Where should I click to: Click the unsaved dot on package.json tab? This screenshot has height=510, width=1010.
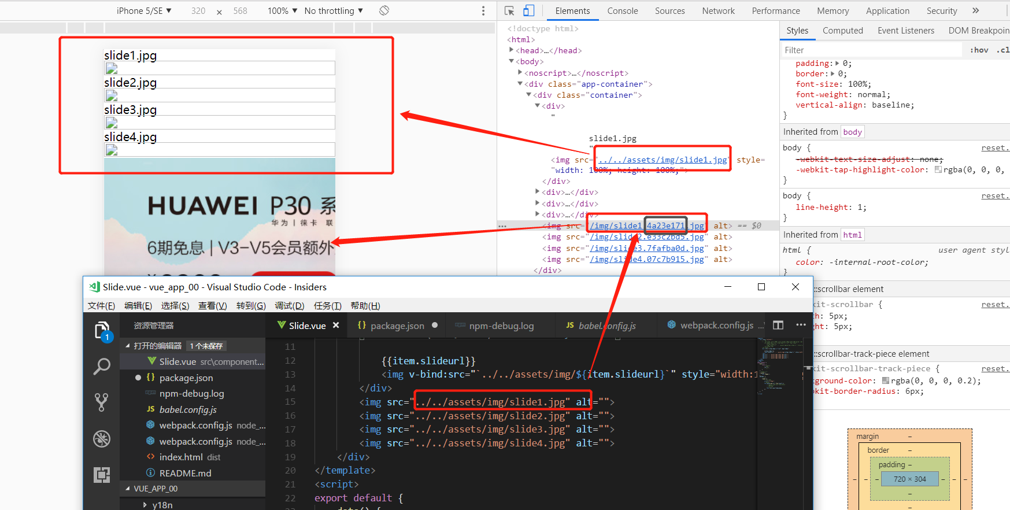tap(435, 325)
